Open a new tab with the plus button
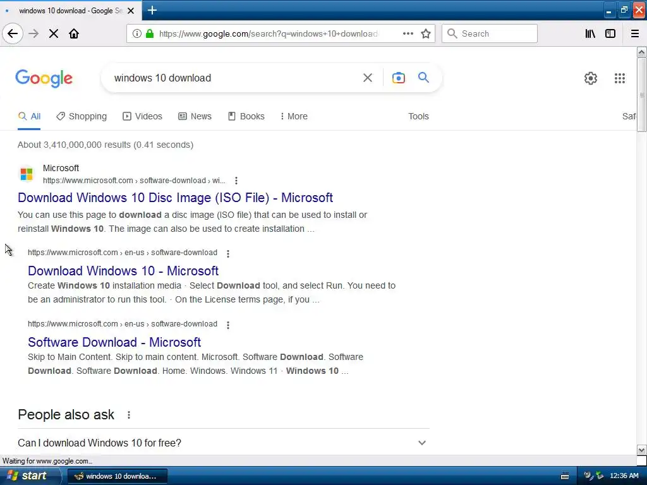This screenshot has width=647, height=485. coord(152,10)
